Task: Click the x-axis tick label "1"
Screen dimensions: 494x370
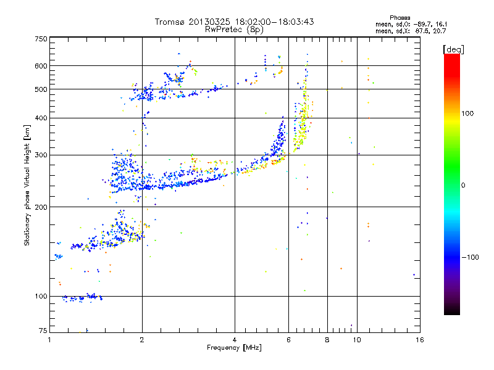Action: click(49, 340)
